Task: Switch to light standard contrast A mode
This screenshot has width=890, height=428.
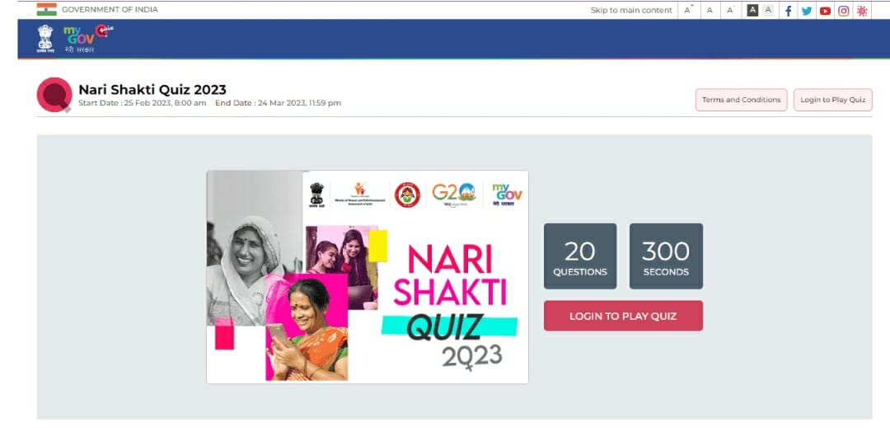Action: (768, 10)
